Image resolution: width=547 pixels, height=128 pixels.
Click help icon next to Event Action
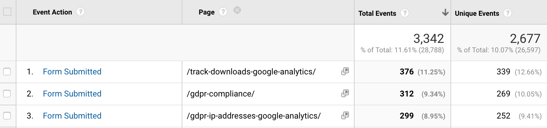pos(80,12)
